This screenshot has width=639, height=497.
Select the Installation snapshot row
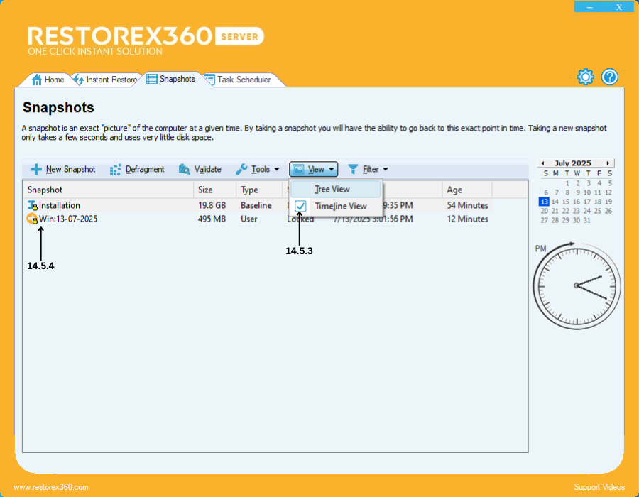258,205
